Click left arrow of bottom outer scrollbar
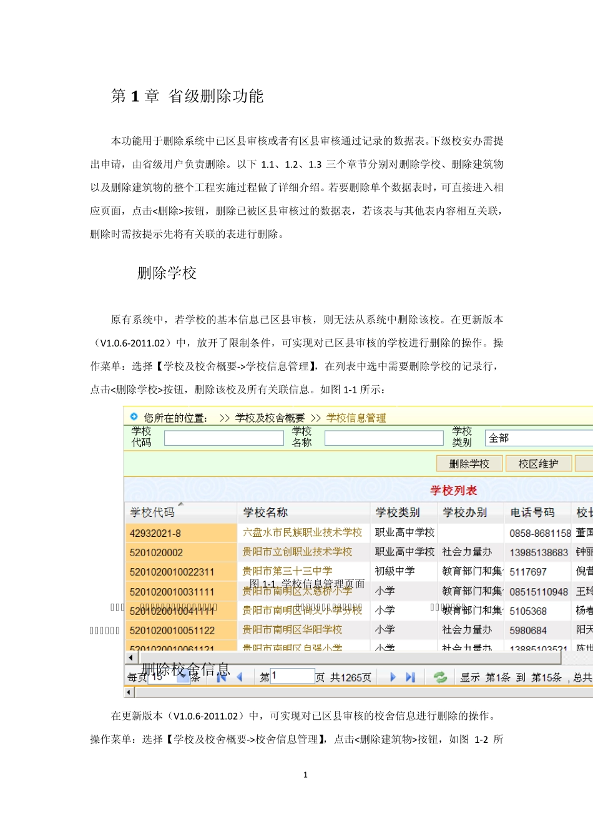Screen dimensions: 593x839 [129, 692]
